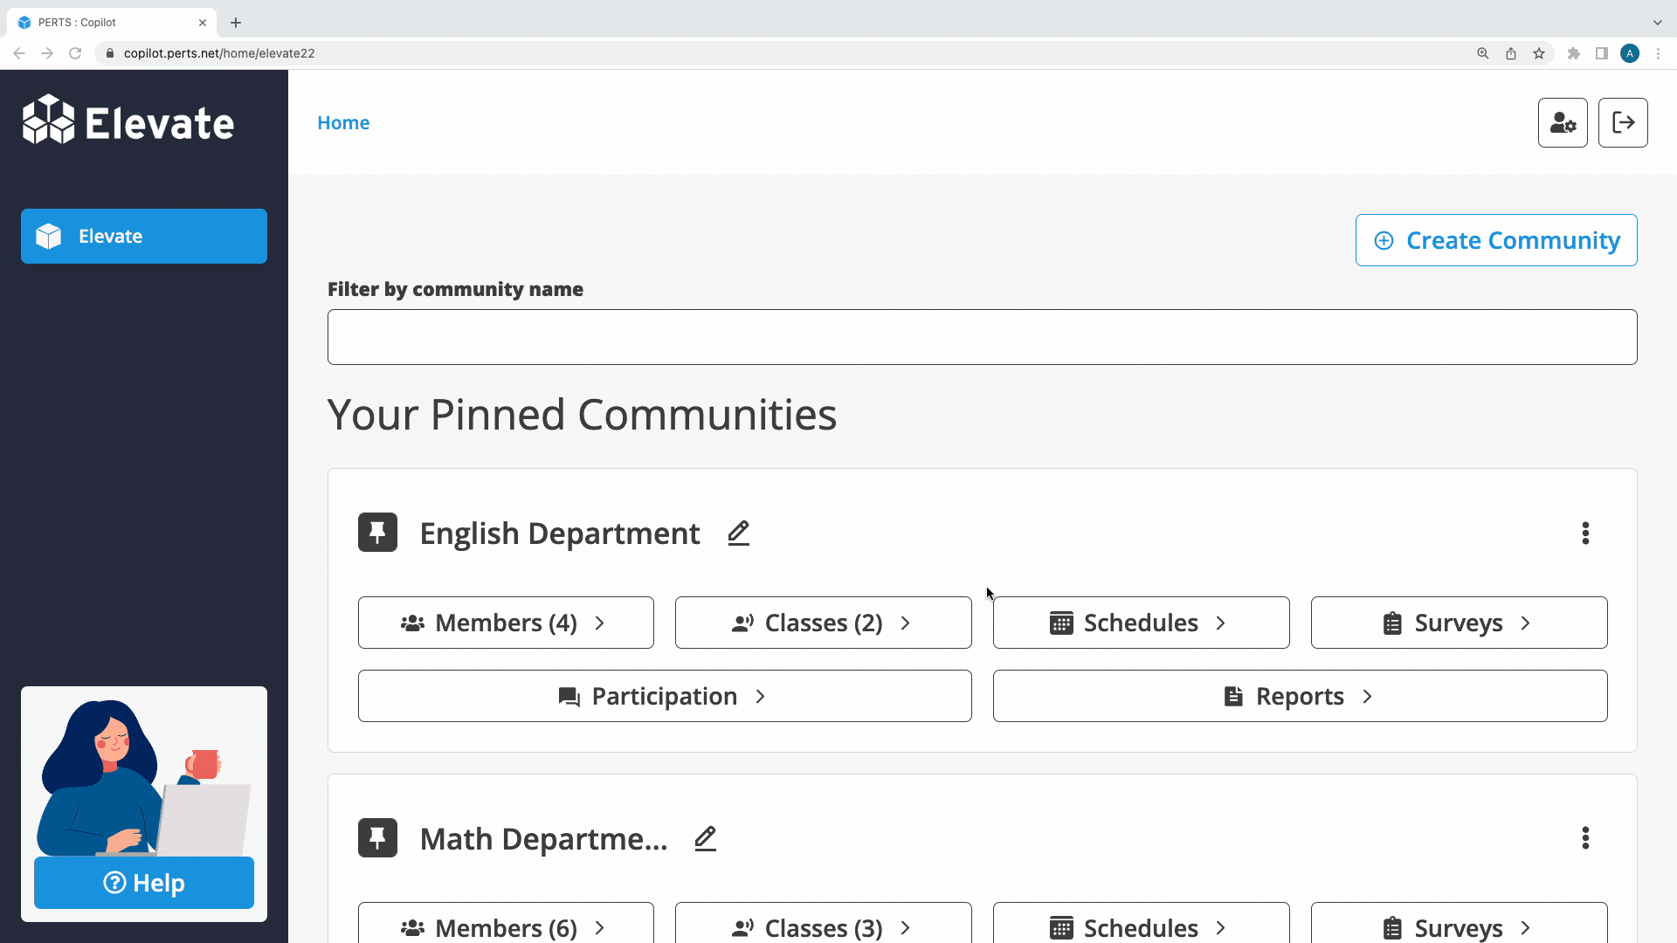Open the browser extensions puzzle icon
Image resolution: width=1677 pixels, height=943 pixels.
(1574, 53)
